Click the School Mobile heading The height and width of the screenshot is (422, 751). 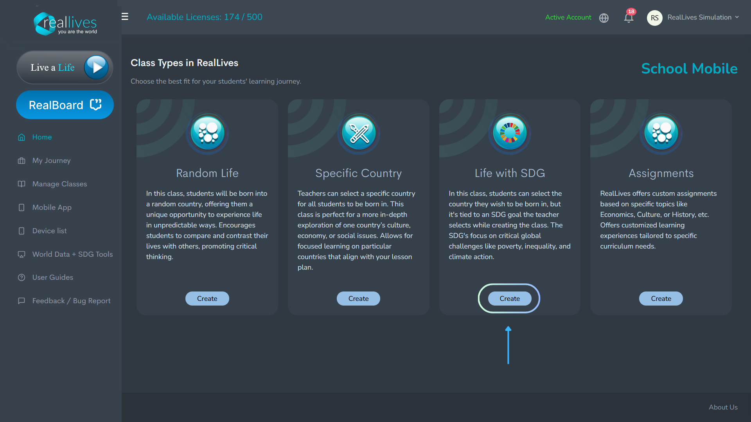pos(689,69)
